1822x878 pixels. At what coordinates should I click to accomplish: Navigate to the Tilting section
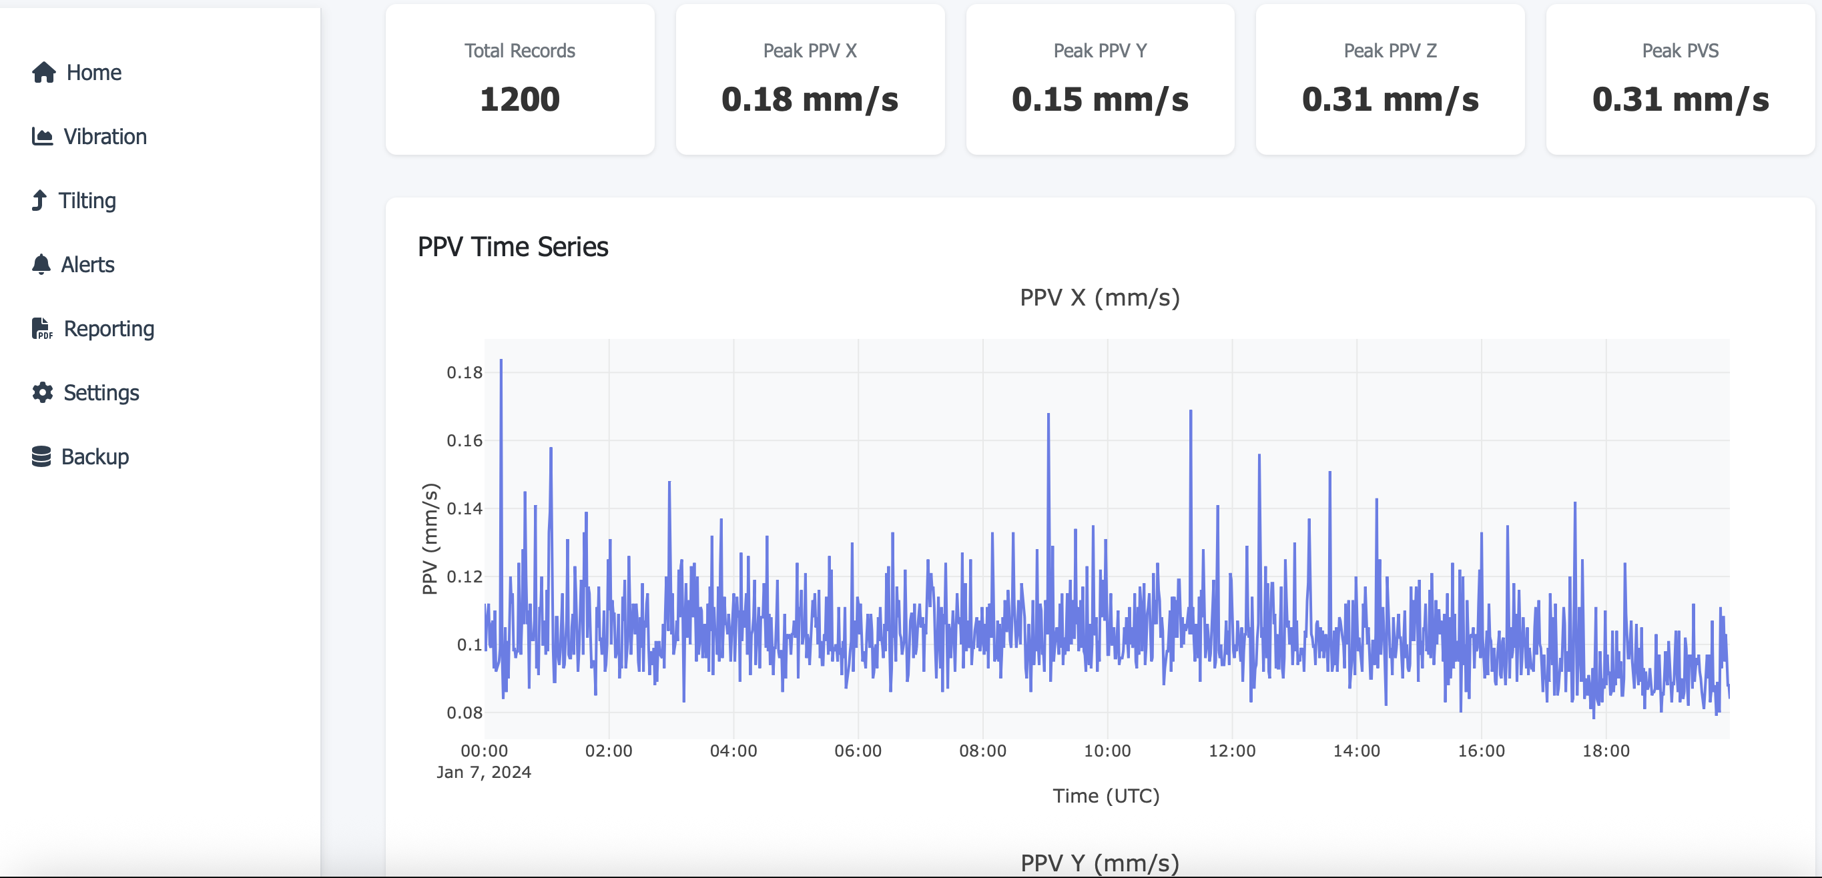click(88, 201)
